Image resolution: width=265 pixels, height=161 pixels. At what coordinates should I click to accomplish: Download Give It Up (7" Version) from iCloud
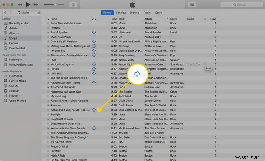point(94,42)
